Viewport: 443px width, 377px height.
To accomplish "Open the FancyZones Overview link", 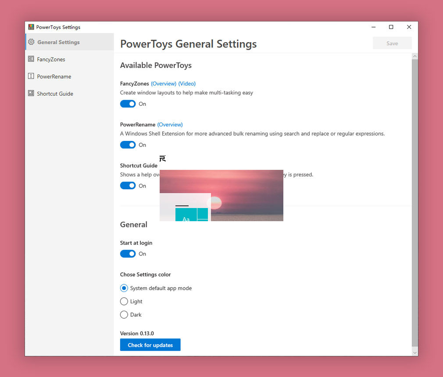I will click(x=164, y=84).
